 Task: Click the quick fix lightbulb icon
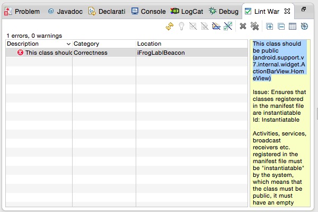pyautogui.click(x=181, y=26)
